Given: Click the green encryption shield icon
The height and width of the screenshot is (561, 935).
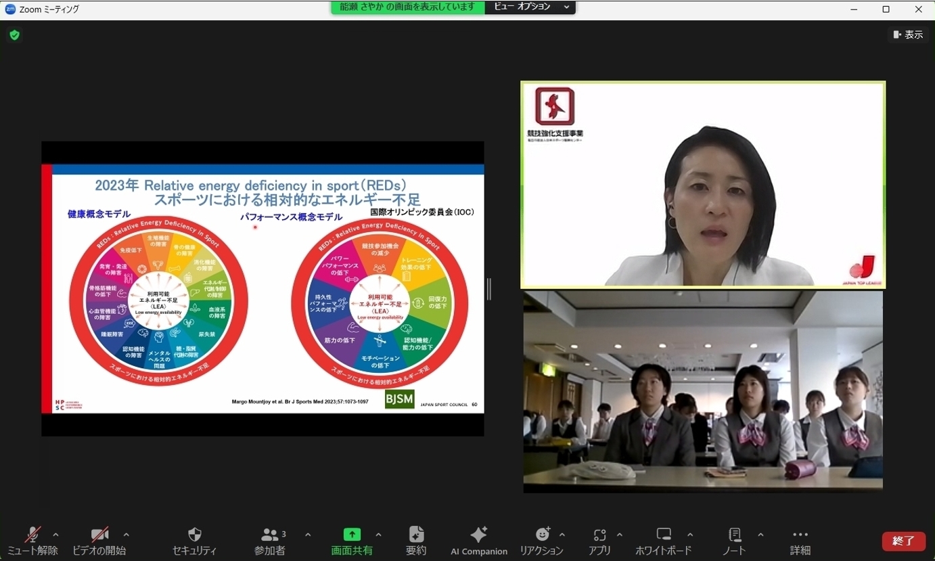Looking at the screenshot, I should click(x=14, y=35).
